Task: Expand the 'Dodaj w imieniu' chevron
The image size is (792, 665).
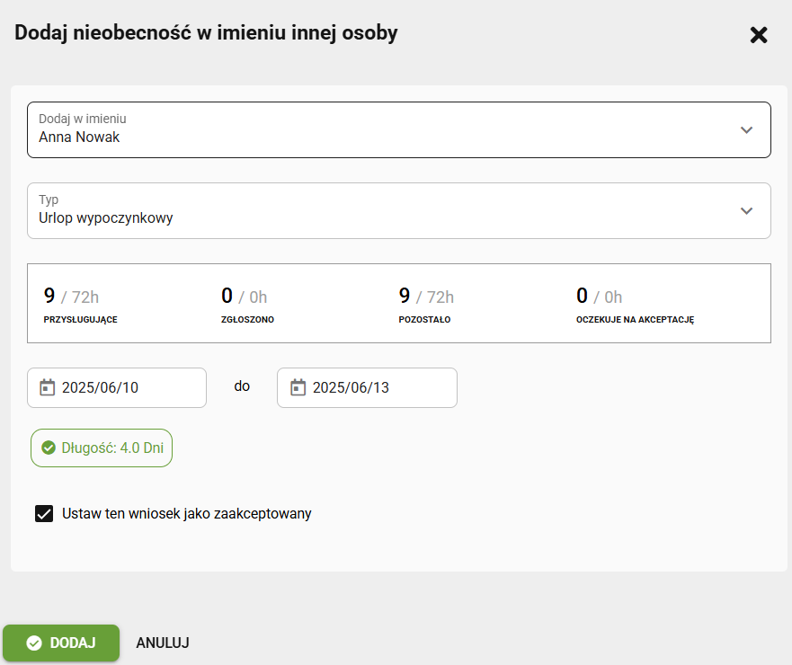Action: [746, 129]
